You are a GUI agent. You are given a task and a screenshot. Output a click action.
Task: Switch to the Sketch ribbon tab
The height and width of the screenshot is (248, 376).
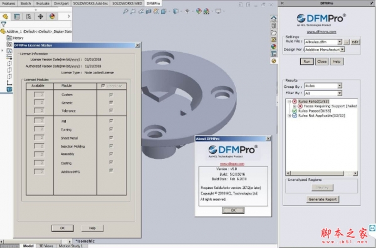26,3
